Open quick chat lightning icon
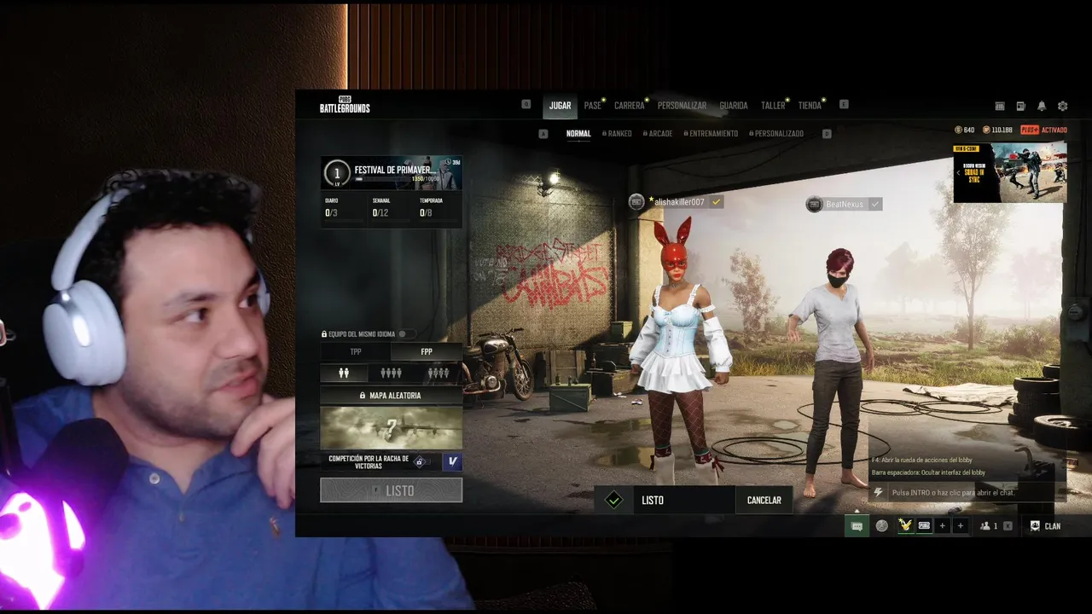 879,493
